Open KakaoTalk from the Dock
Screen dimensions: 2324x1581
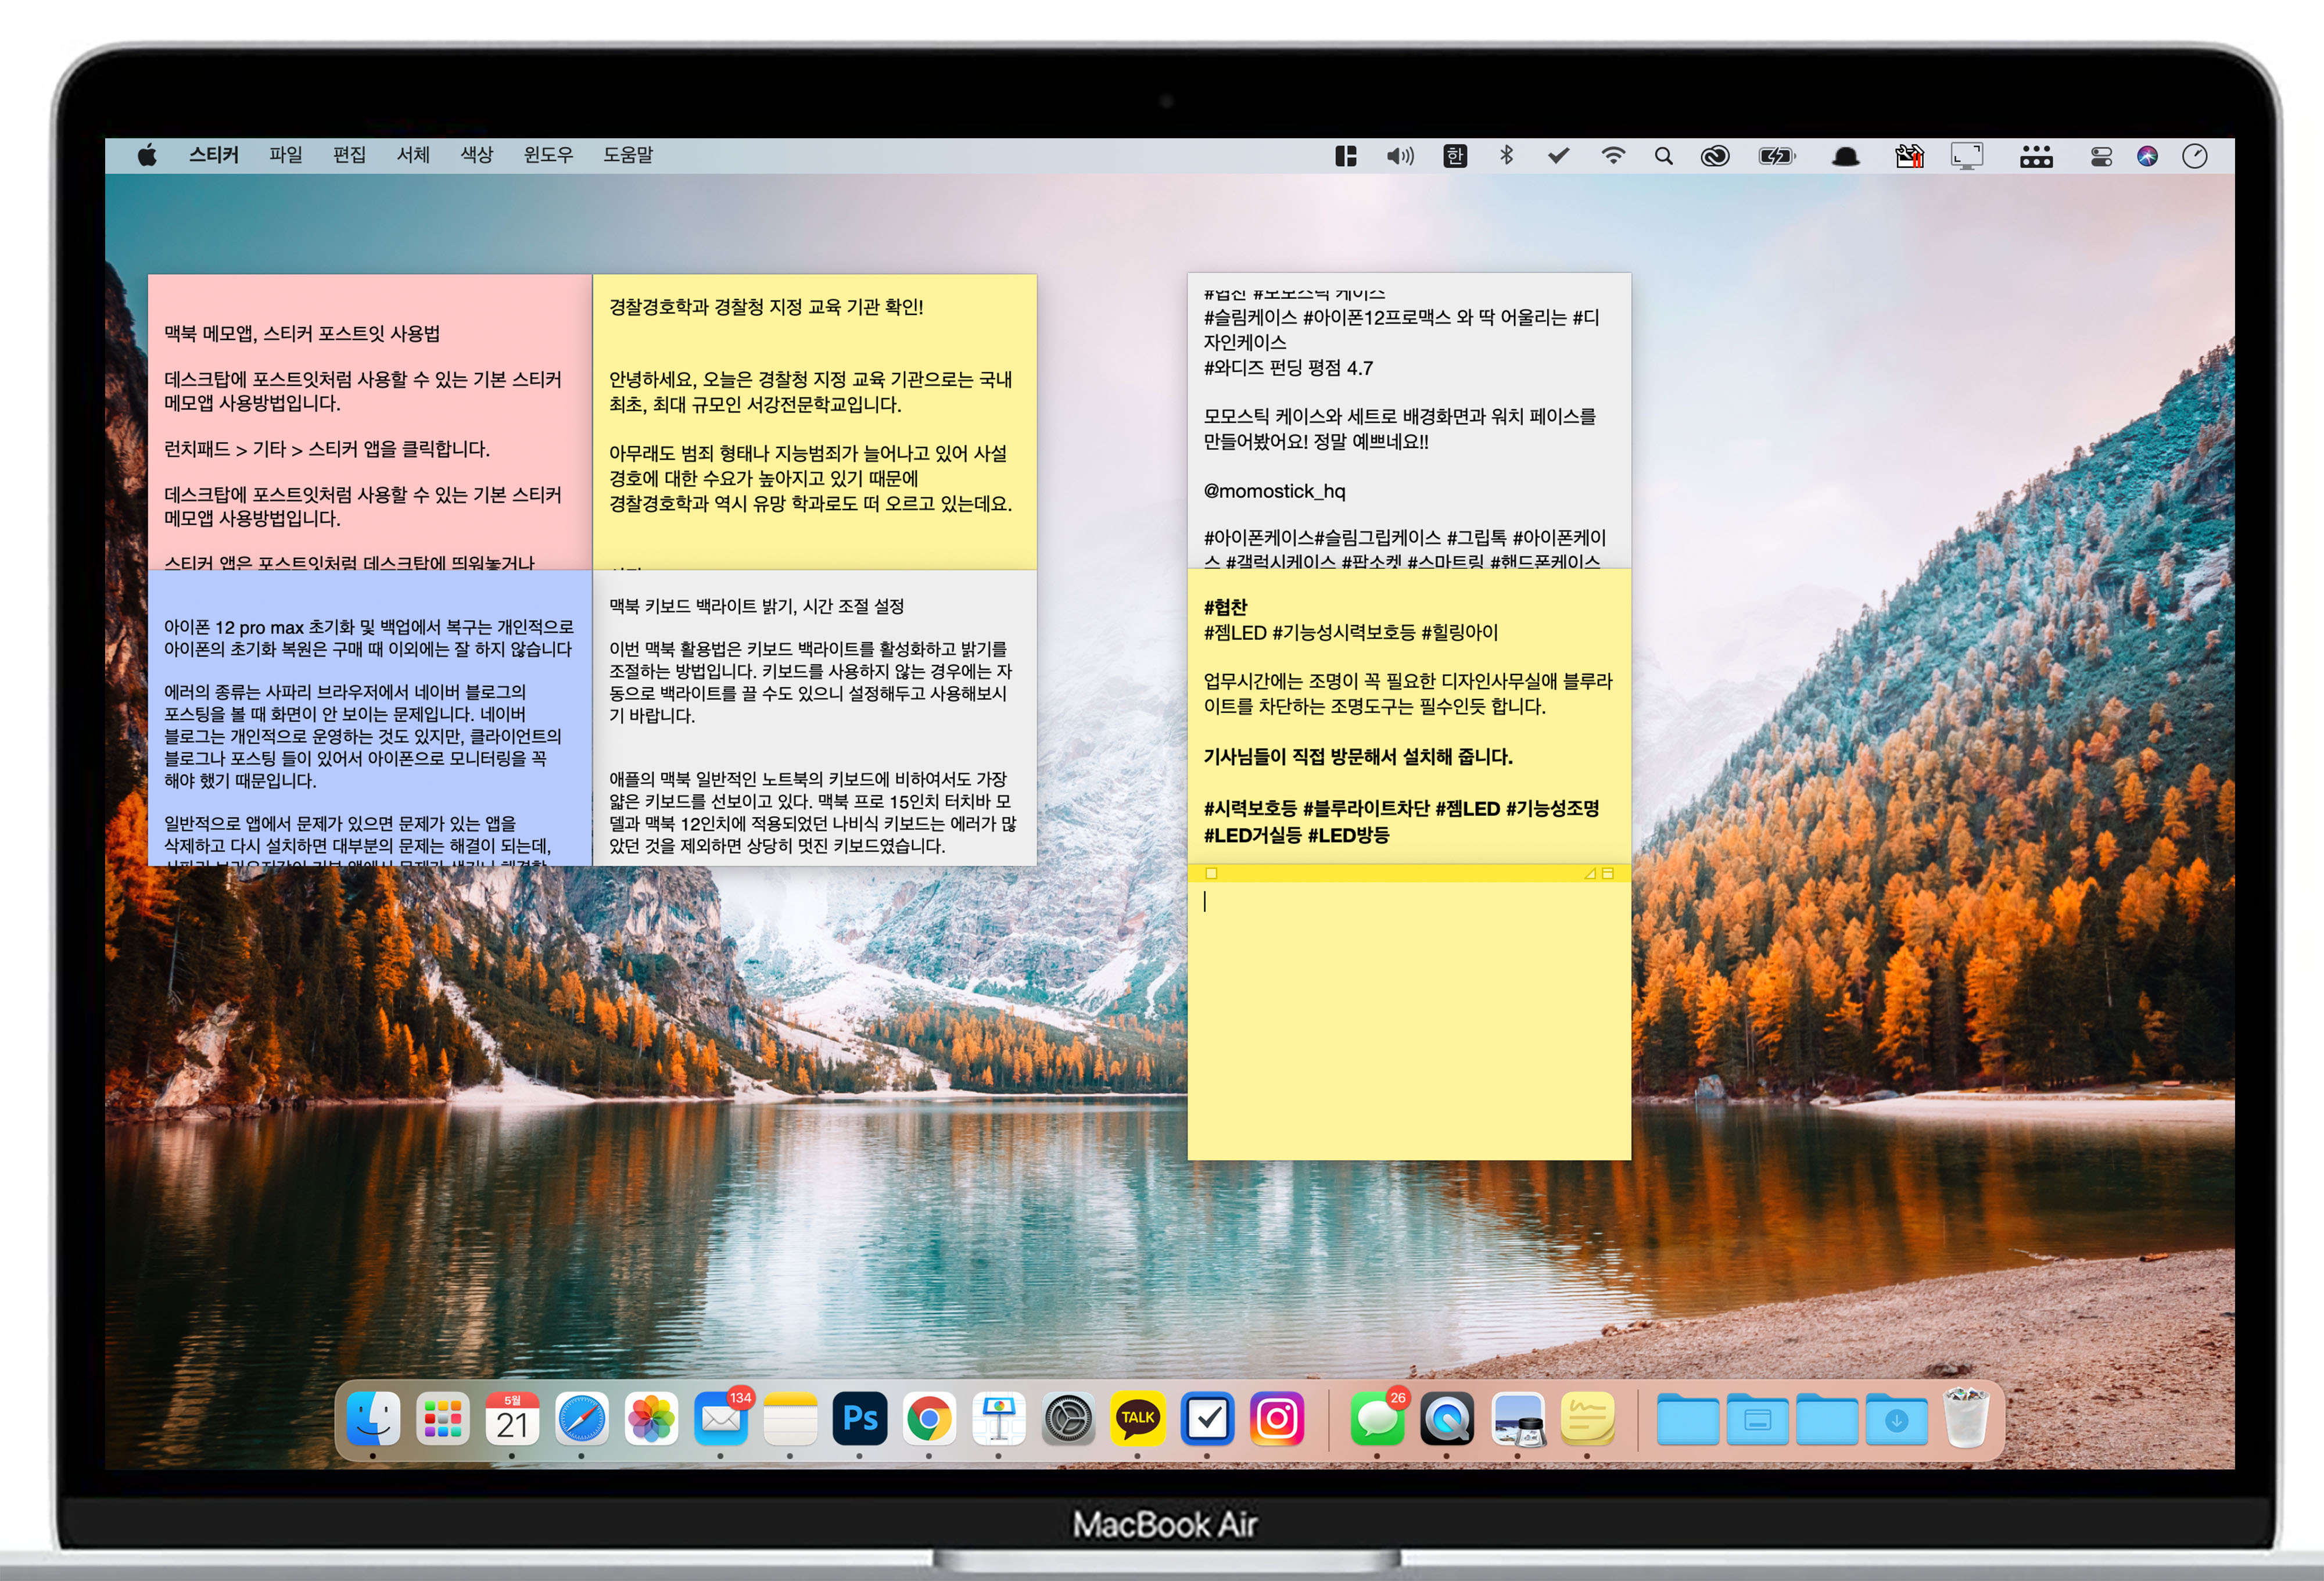[1138, 1418]
